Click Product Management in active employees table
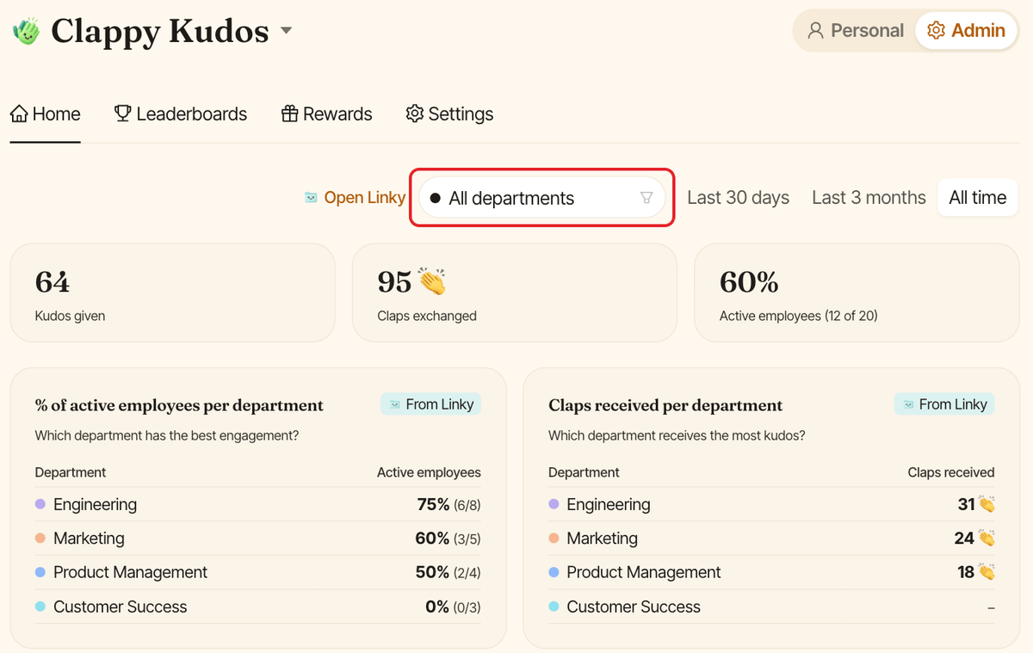 tap(130, 573)
